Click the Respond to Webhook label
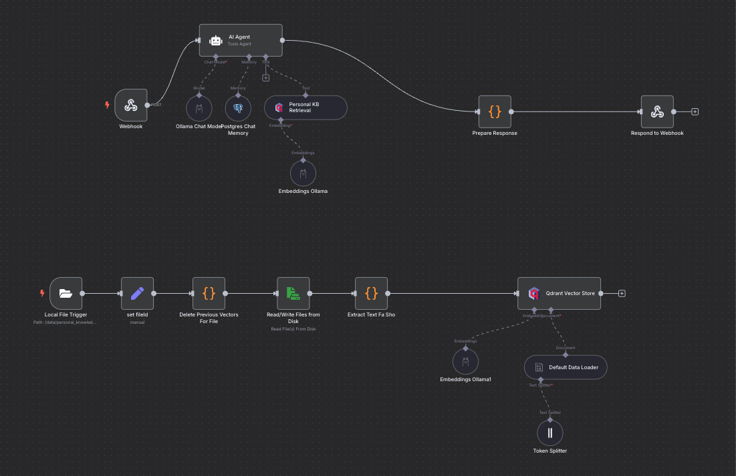 click(657, 133)
